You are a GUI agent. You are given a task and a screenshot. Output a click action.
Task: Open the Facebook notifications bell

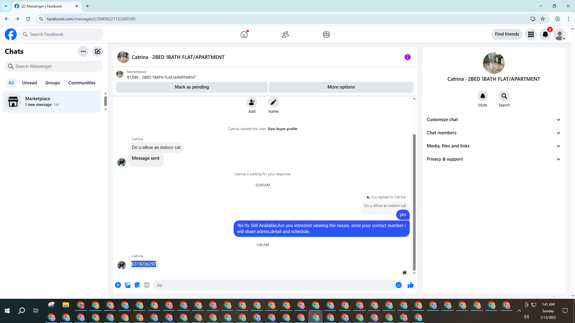click(545, 34)
